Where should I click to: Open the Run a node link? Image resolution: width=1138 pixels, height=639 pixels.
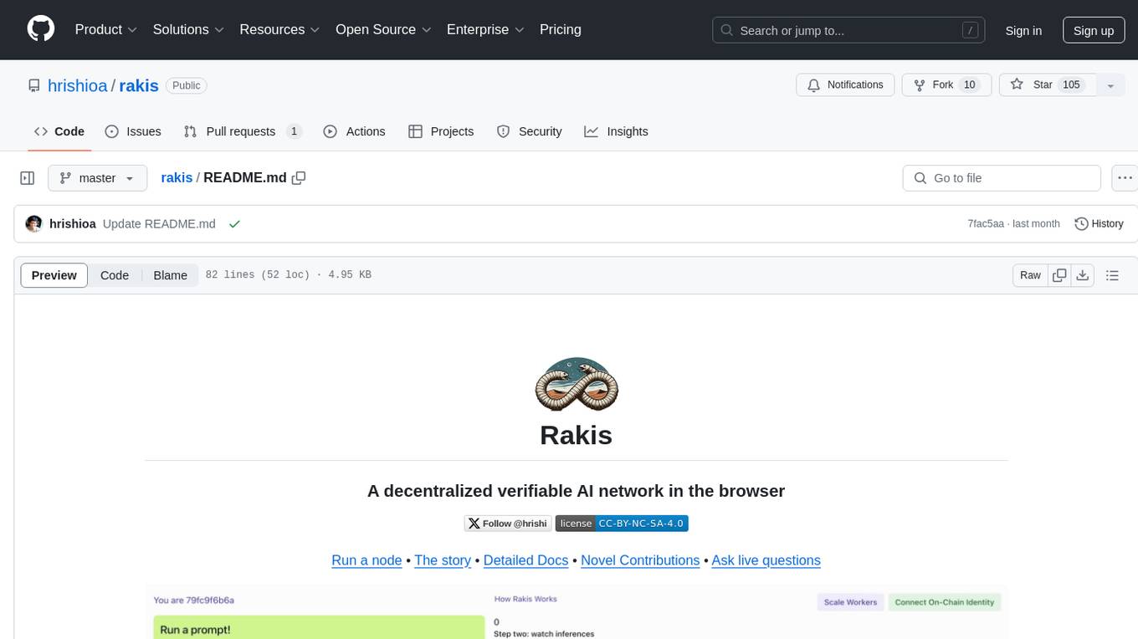(x=367, y=560)
